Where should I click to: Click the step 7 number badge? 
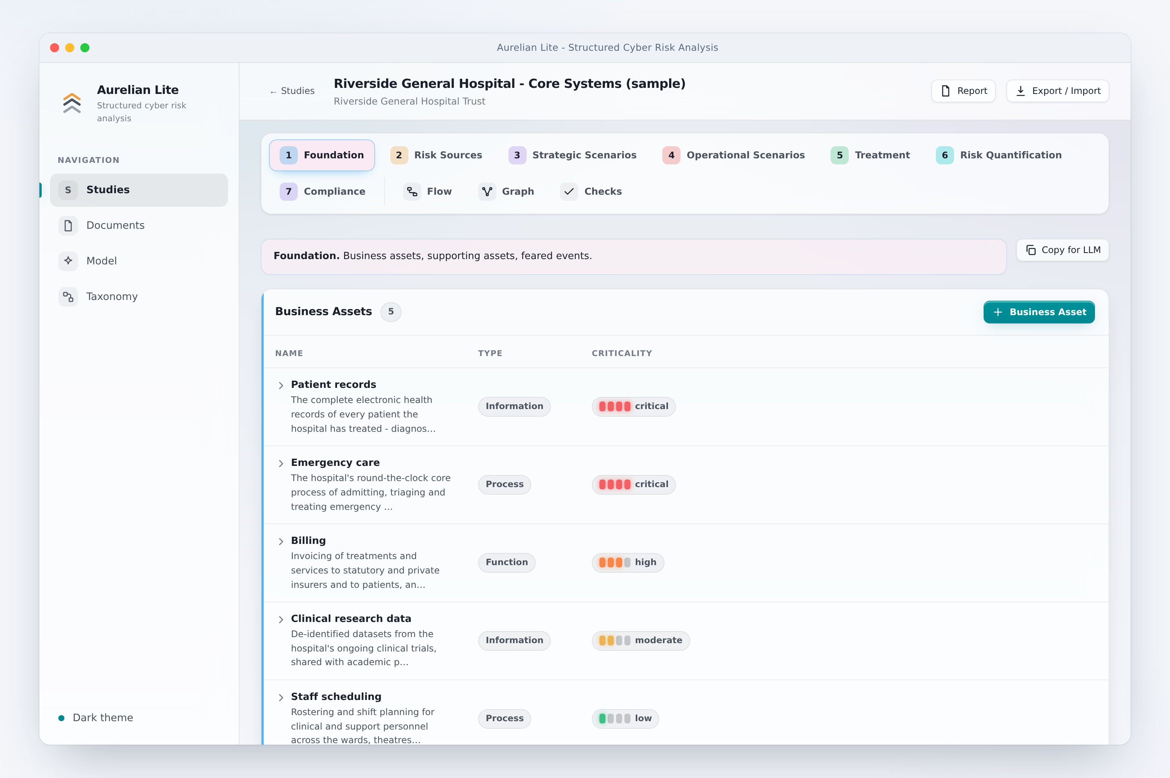point(288,192)
